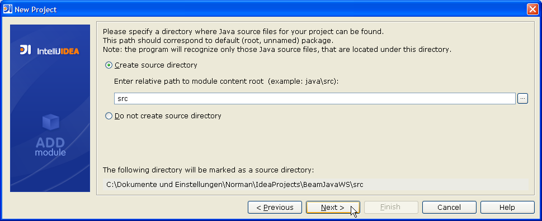Choose Do not create source directory option
Viewport: 542px width, 221px height.
point(109,116)
